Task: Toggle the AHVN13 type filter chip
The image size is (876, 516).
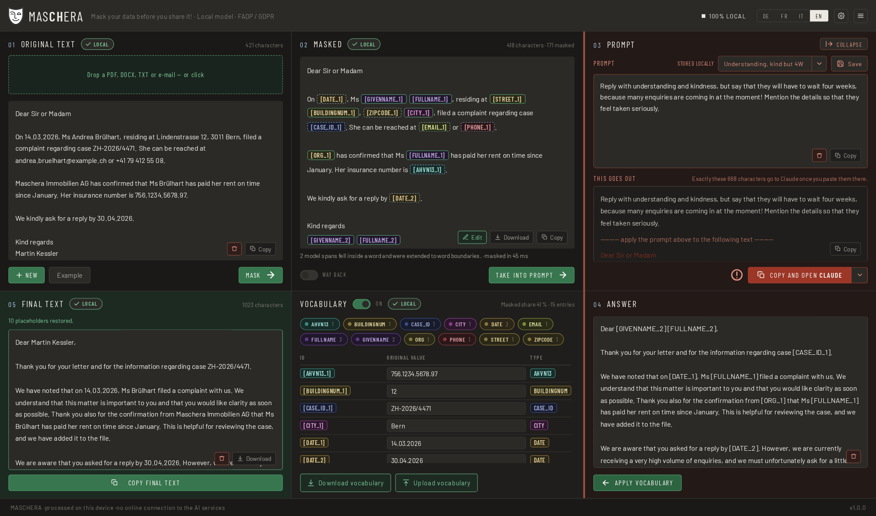Action: 320,324
